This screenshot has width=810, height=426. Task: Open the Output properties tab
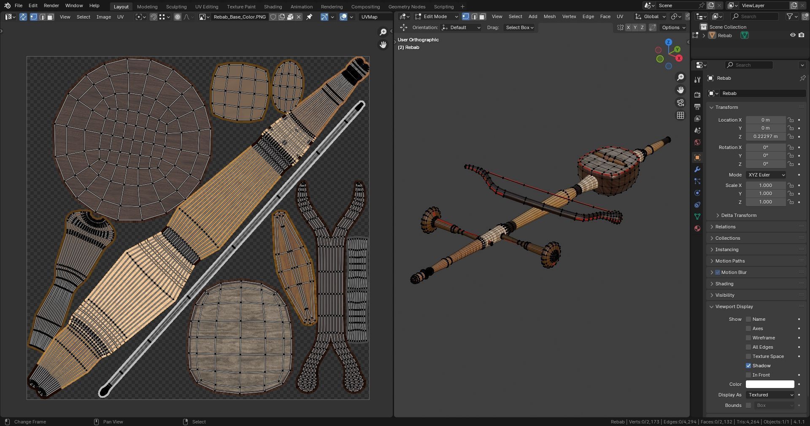pyautogui.click(x=697, y=107)
